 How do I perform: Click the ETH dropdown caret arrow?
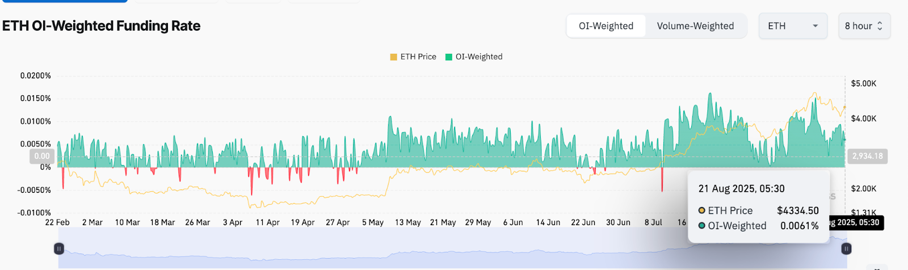815,26
